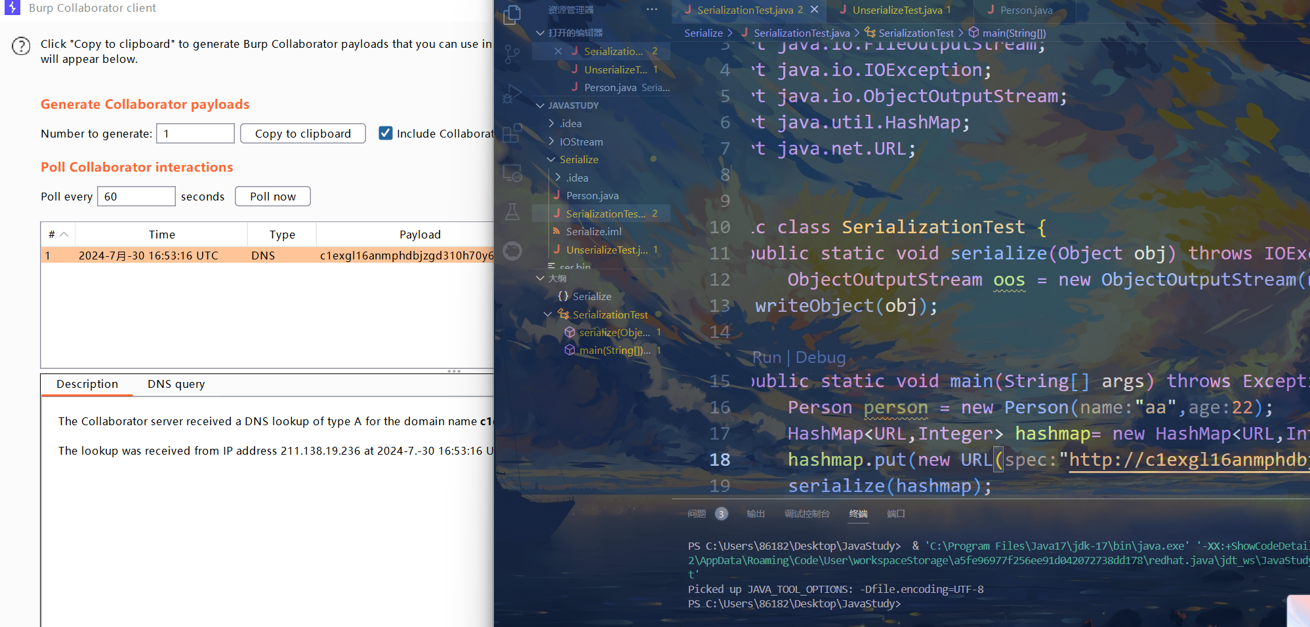1310x627 pixels.
Task: Click the serialize(Obje... method cube icon
Action: (570, 332)
